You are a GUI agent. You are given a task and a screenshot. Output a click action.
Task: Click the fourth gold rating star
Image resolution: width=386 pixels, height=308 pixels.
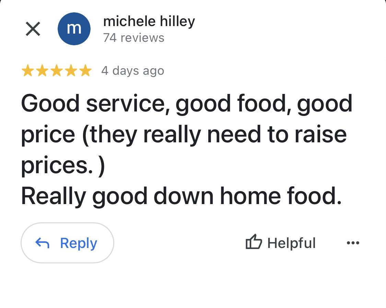pyautogui.click(x=71, y=71)
